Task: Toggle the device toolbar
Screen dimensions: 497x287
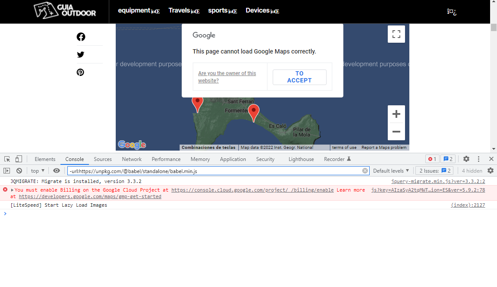Action: click(x=19, y=159)
